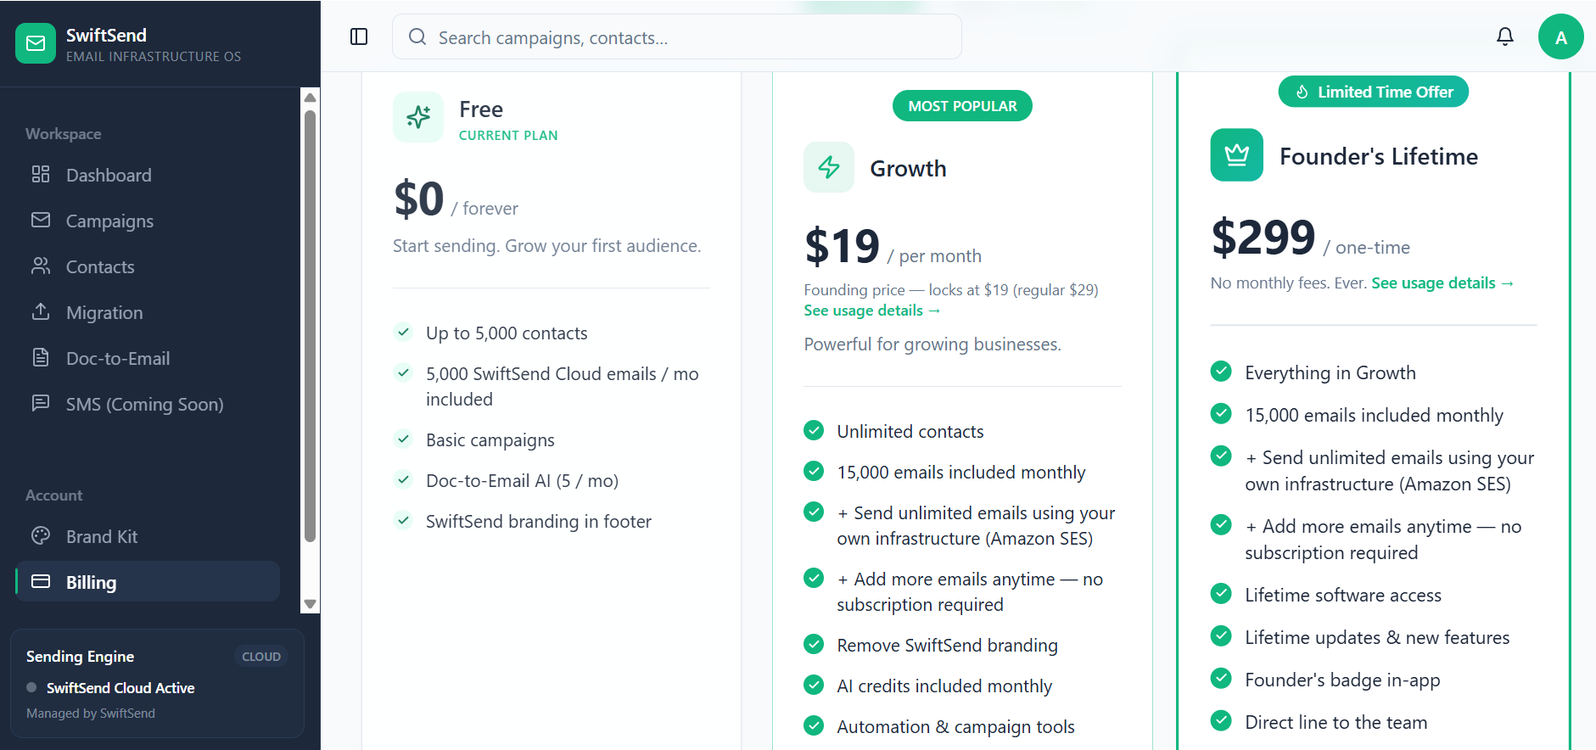Click checkmark beside Remove SwiftSend branding
The width and height of the screenshot is (1596, 750).
814,644
